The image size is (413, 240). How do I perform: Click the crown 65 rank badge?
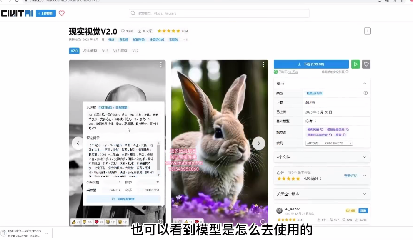[x=350, y=210]
